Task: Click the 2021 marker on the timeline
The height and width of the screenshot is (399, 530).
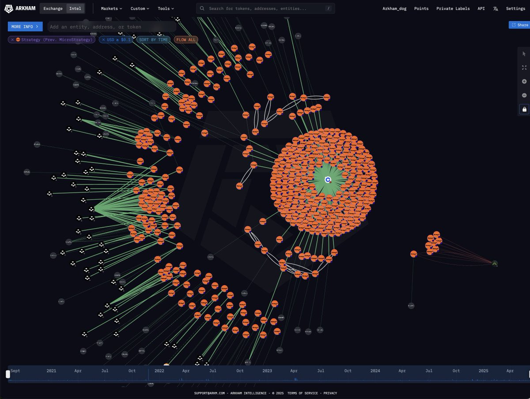Action: (x=51, y=371)
